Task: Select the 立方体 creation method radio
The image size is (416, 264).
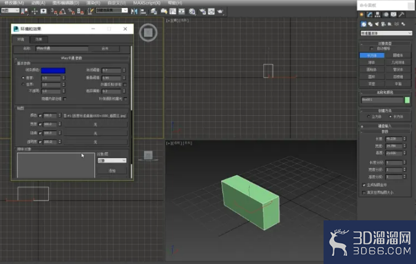Action: [x=369, y=116]
